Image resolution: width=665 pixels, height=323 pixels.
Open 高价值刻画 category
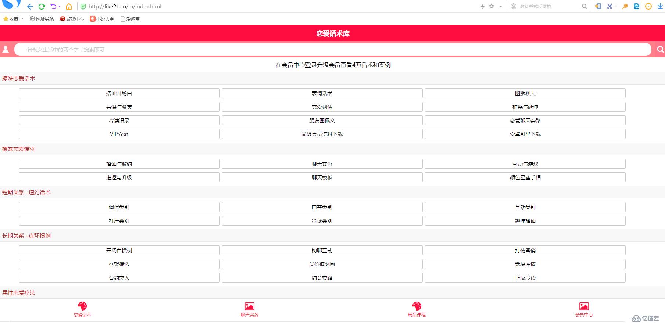(322, 264)
